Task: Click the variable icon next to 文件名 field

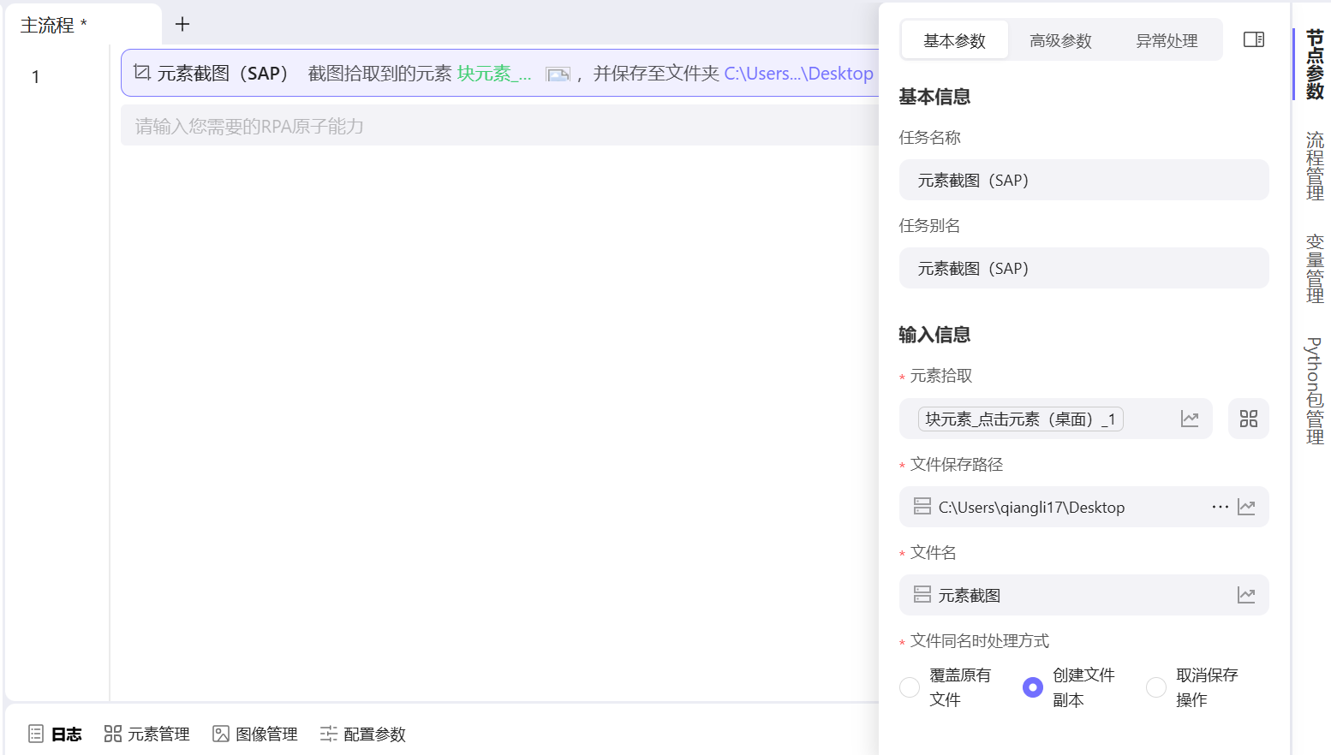Action: coord(1247,595)
